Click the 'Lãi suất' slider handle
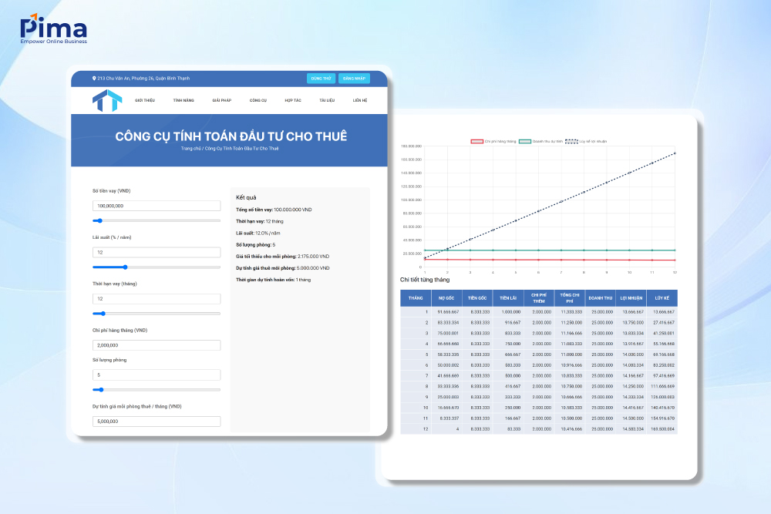Screen dimensions: 771x514 pos(125,267)
